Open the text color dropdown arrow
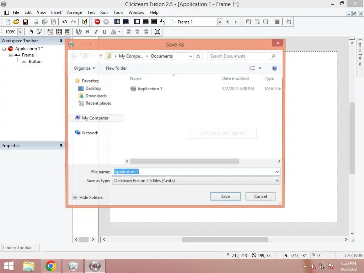The height and width of the screenshot is (273, 364). 119,32
